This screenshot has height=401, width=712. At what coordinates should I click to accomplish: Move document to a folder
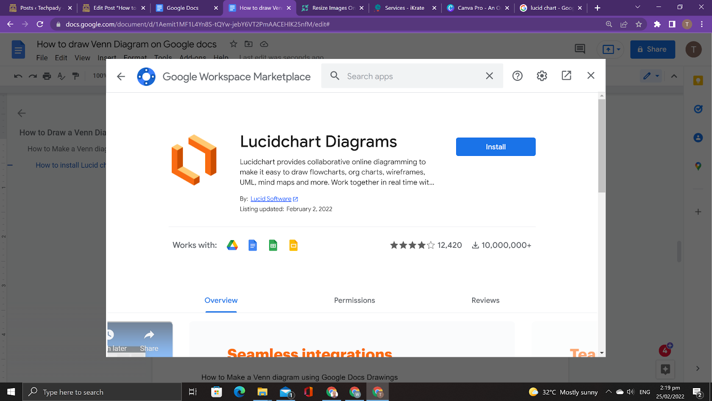(x=248, y=44)
